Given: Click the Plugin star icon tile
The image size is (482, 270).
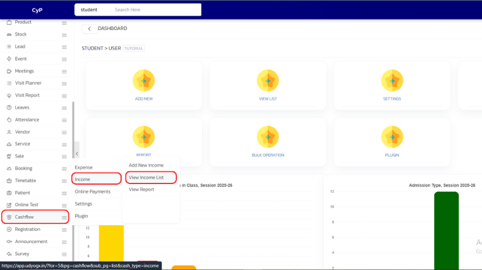Looking at the screenshot, I should pyautogui.click(x=392, y=136).
